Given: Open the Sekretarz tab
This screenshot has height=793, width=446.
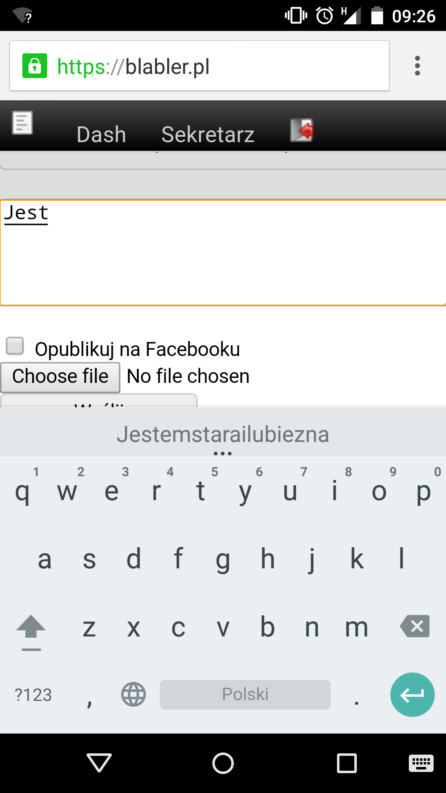Looking at the screenshot, I should (208, 134).
